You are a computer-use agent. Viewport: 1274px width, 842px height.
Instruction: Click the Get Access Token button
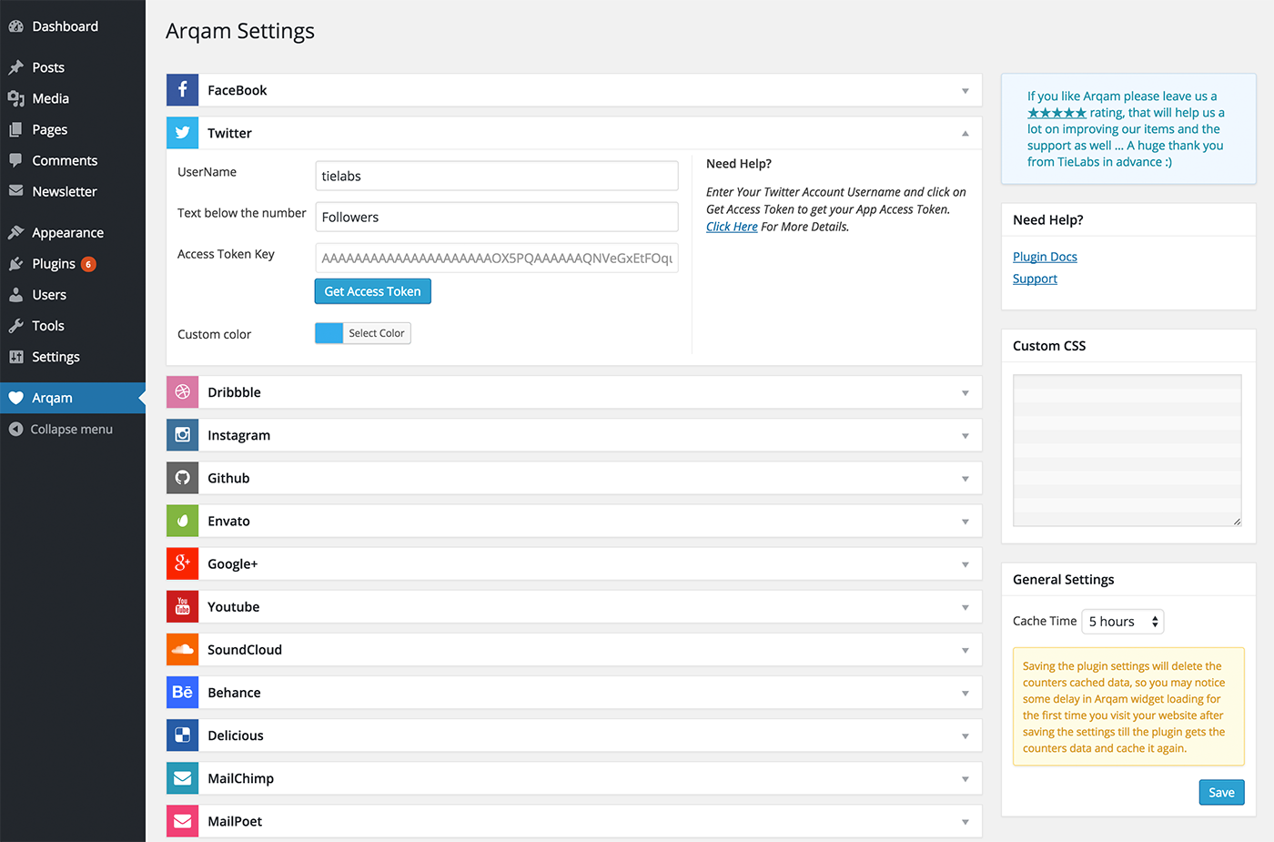[x=373, y=291]
